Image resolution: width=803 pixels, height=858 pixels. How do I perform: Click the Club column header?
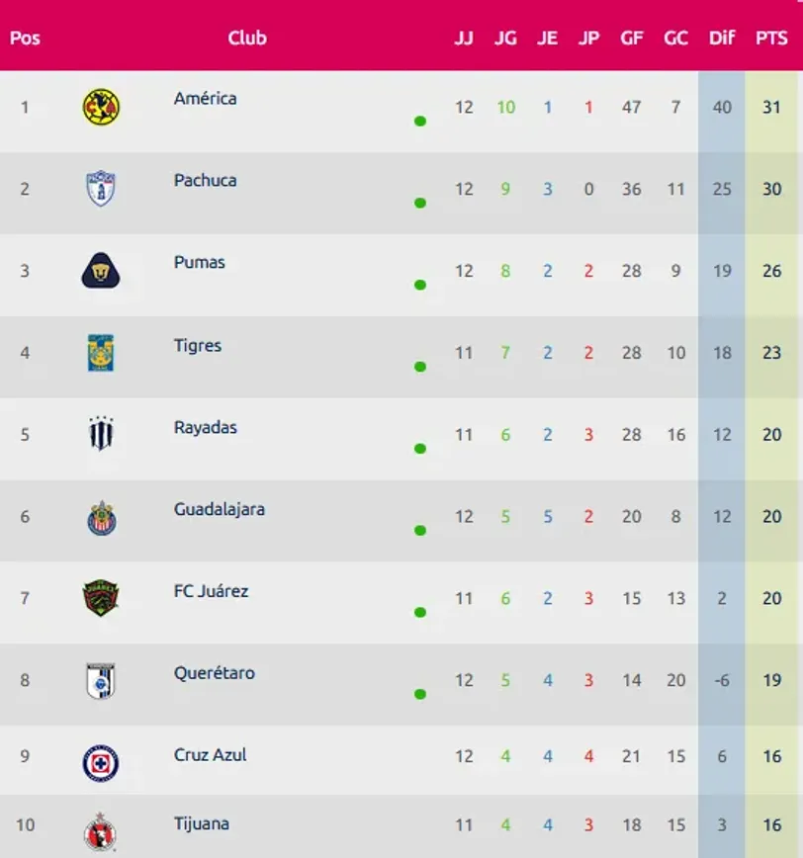point(247,39)
